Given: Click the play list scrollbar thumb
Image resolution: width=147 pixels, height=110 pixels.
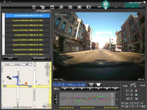Looking at the screenshot, I should 3,36.
